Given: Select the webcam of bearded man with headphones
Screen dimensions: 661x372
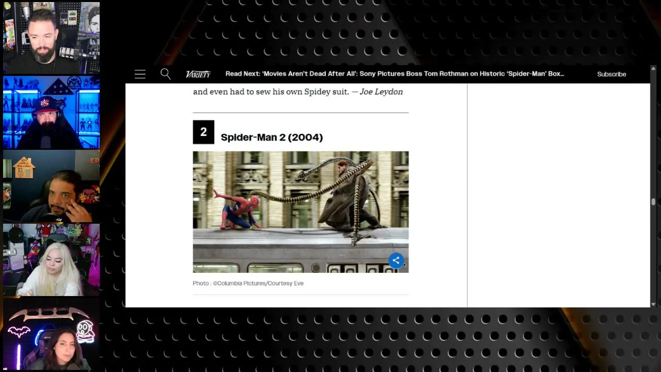Looking at the screenshot, I should coord(51,38).
